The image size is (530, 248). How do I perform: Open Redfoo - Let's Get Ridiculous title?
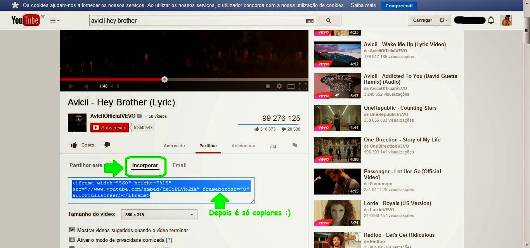[x=399, y=235]
